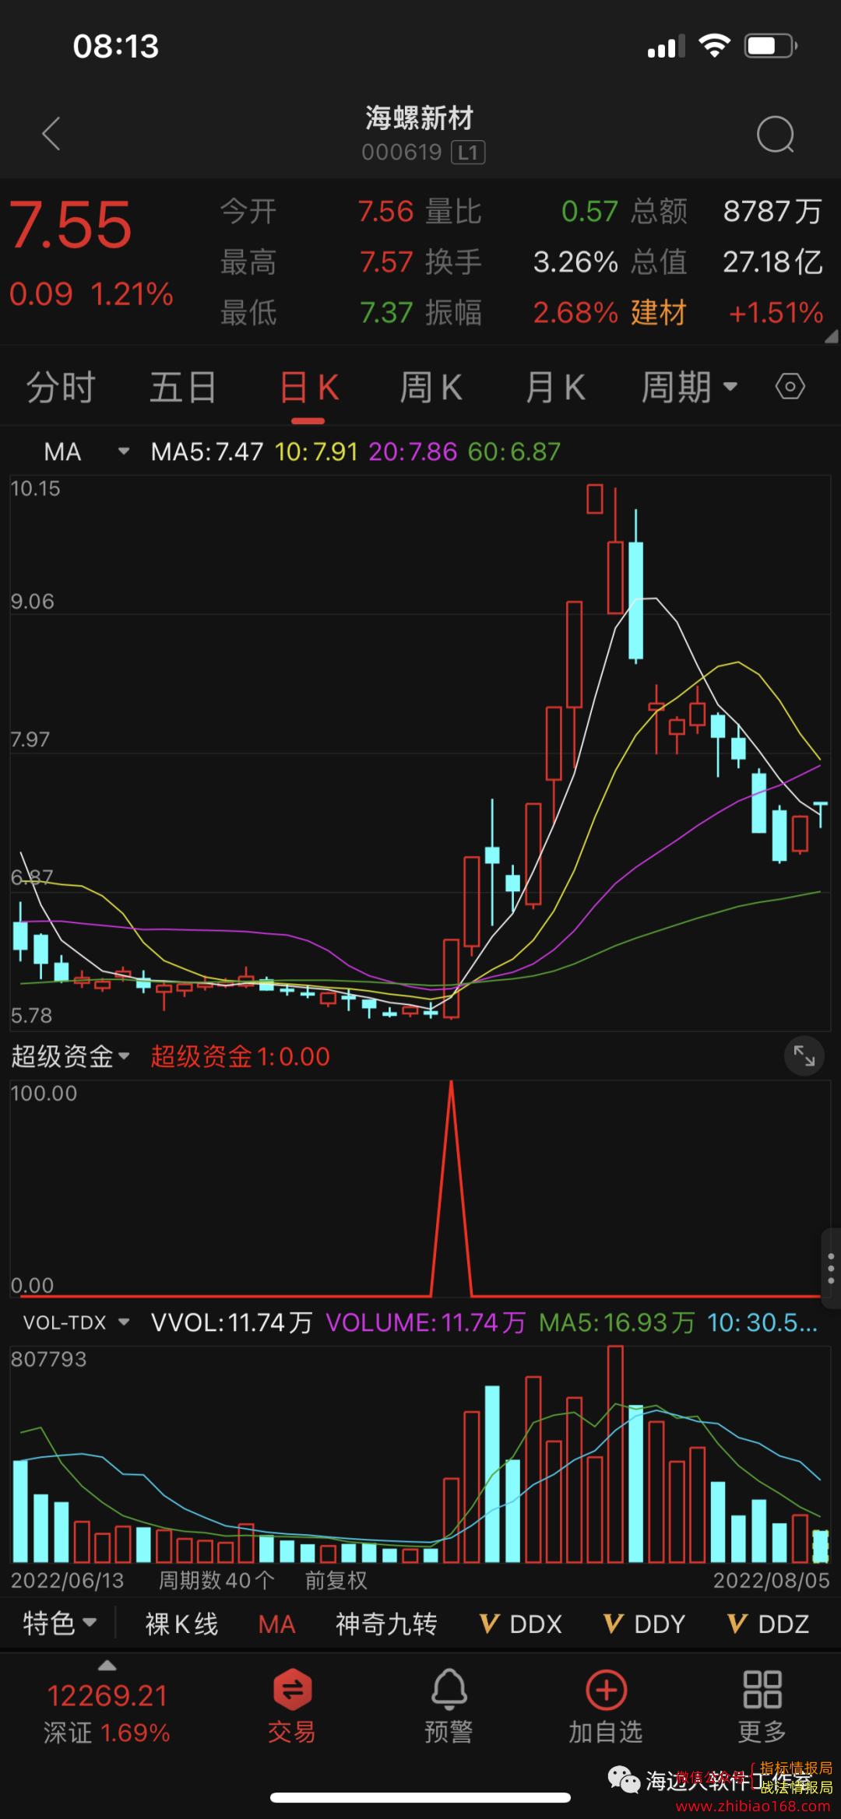Tap stock name 海螺新材
This screenshot has width=841, height=1819.
click(x=420, y=118)
